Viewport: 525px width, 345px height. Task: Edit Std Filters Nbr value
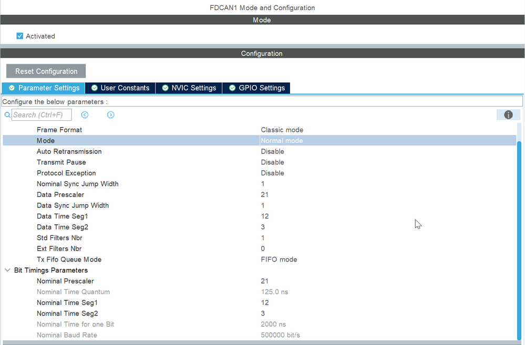coord(263,238)
